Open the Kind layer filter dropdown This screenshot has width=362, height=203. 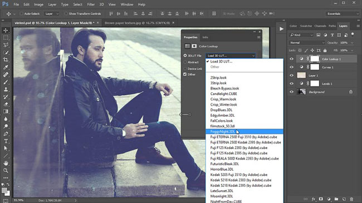tap(301, 35)
